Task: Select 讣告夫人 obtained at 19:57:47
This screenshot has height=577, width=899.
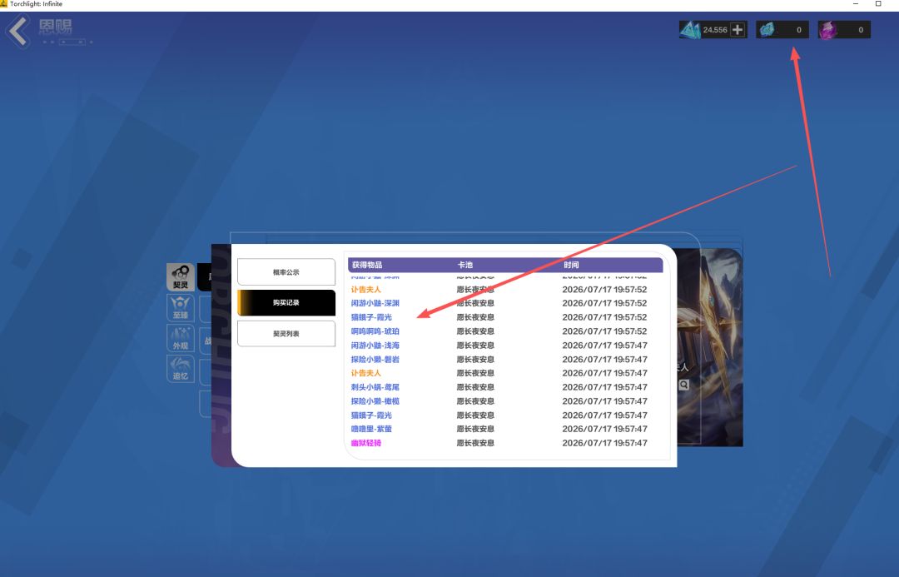Action: (365, 373)
